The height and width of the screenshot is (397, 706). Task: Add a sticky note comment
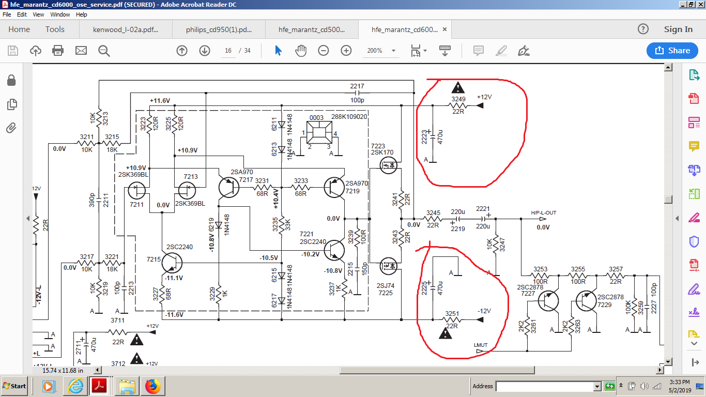[479, 51]
